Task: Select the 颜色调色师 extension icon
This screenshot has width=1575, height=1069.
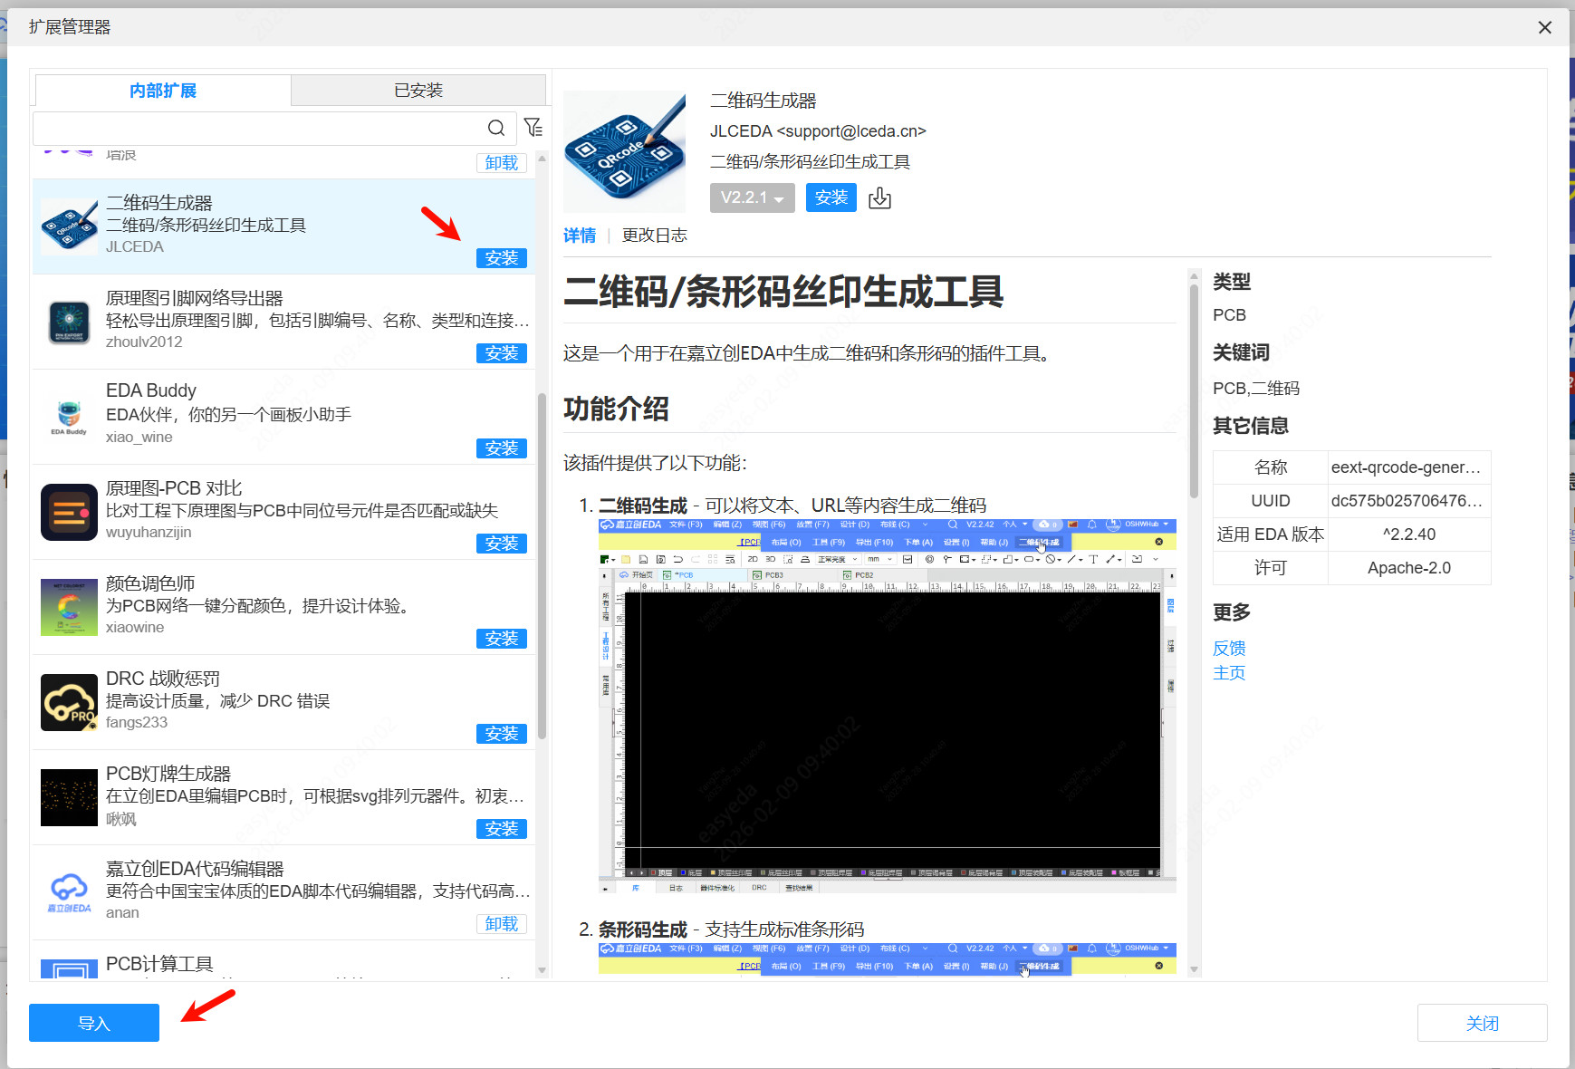Action: (69, 607)
